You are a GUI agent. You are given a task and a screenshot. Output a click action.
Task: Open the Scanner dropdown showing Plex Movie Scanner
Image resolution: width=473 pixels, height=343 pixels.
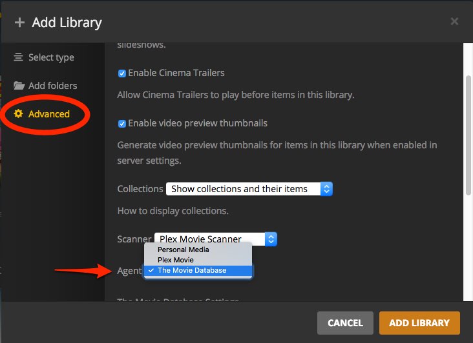click(x=216, y=239)
